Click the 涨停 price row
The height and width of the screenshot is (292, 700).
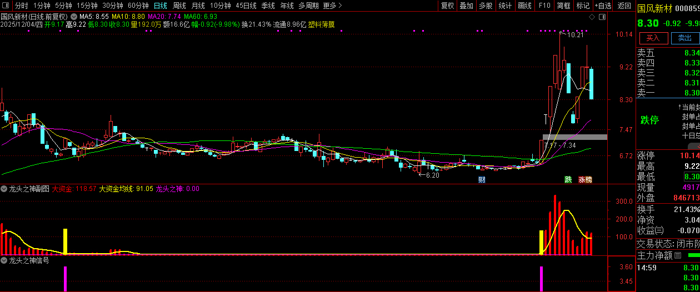pyautogui.click(x=668, y=155)
